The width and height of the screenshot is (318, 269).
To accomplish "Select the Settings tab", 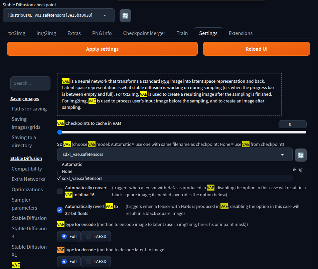I will [208, 33].
